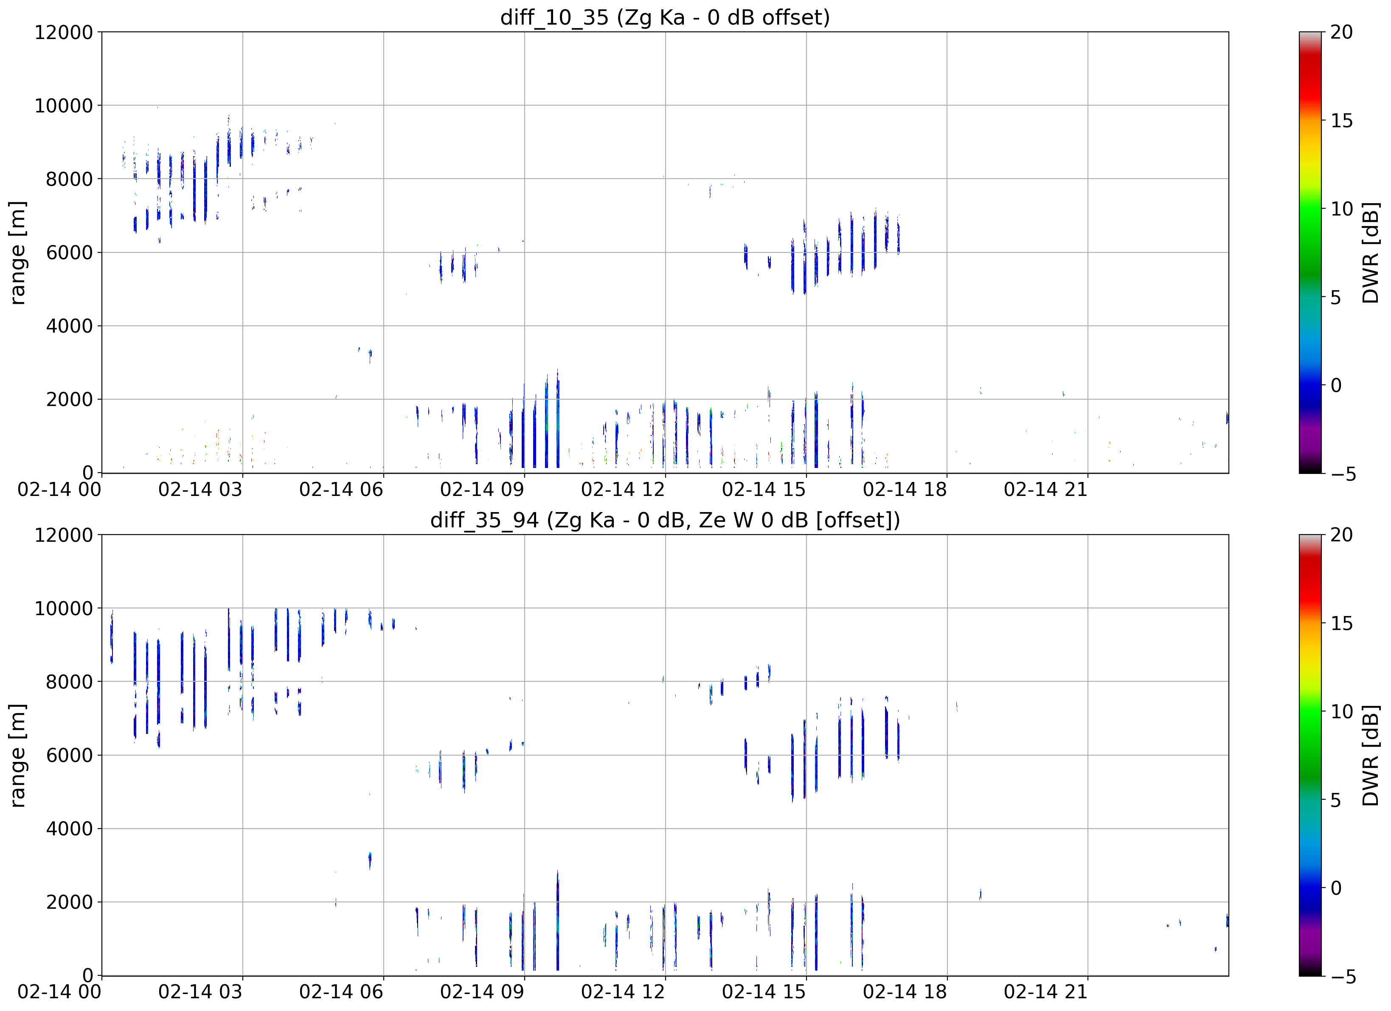The width and height of the screenshot is (1391, 1011).
Task: Click top colorbar tick label '5'
Action: pos(1336,297)
